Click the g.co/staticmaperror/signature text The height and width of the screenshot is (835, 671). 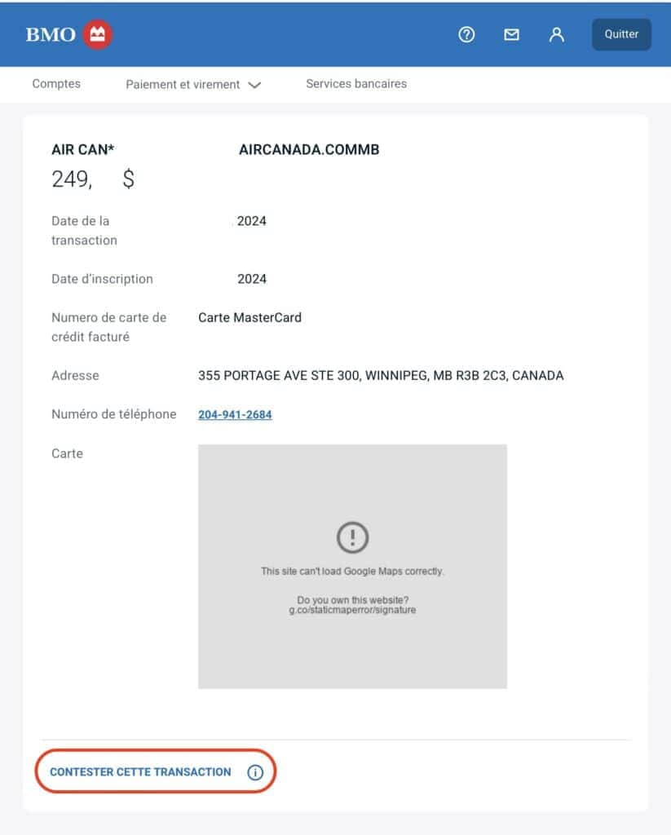point(352,610)
